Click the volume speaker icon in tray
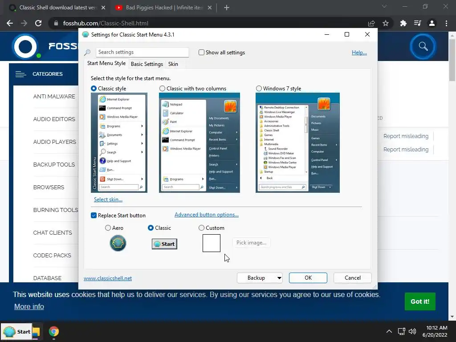Screen dimensions: 456x342 click(x=412, y=331)
